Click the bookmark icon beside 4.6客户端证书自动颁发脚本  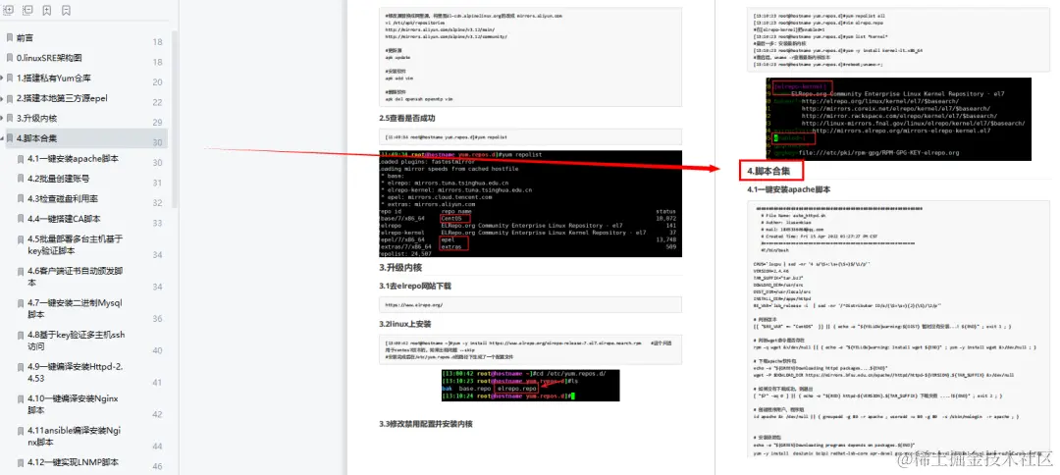click(x=21, y=272)
